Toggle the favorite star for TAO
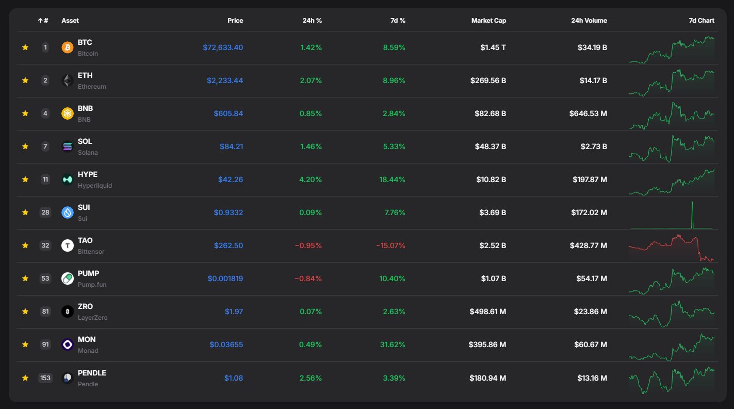Viewport: 734px width, 409px height. 25,246
